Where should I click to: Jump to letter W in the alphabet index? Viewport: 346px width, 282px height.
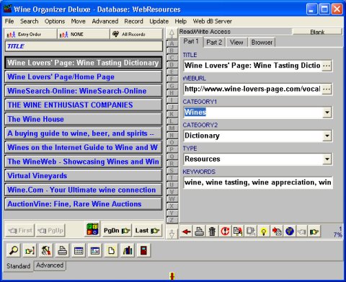point(172,199)
